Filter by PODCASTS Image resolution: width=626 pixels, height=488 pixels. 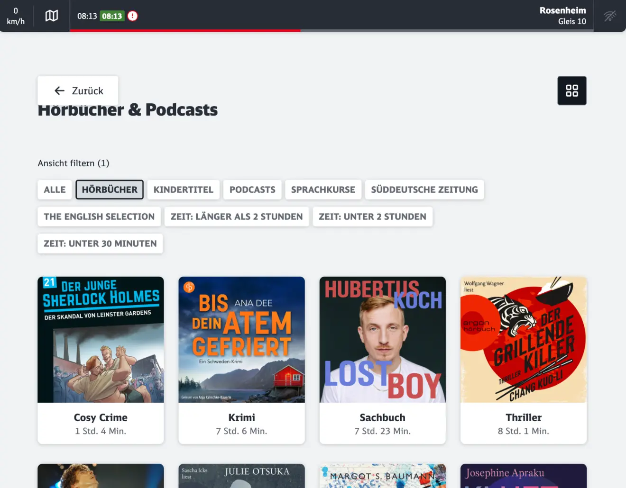(x=252, y=190)
